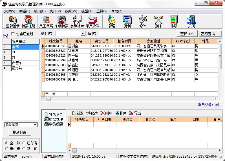Open the 数据(W) menu
The image size is (225, 161).
click(x=71, y=11)
